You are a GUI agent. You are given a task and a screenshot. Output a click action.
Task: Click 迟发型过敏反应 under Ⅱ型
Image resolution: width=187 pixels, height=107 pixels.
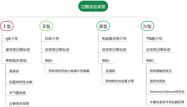coord(57,50)
